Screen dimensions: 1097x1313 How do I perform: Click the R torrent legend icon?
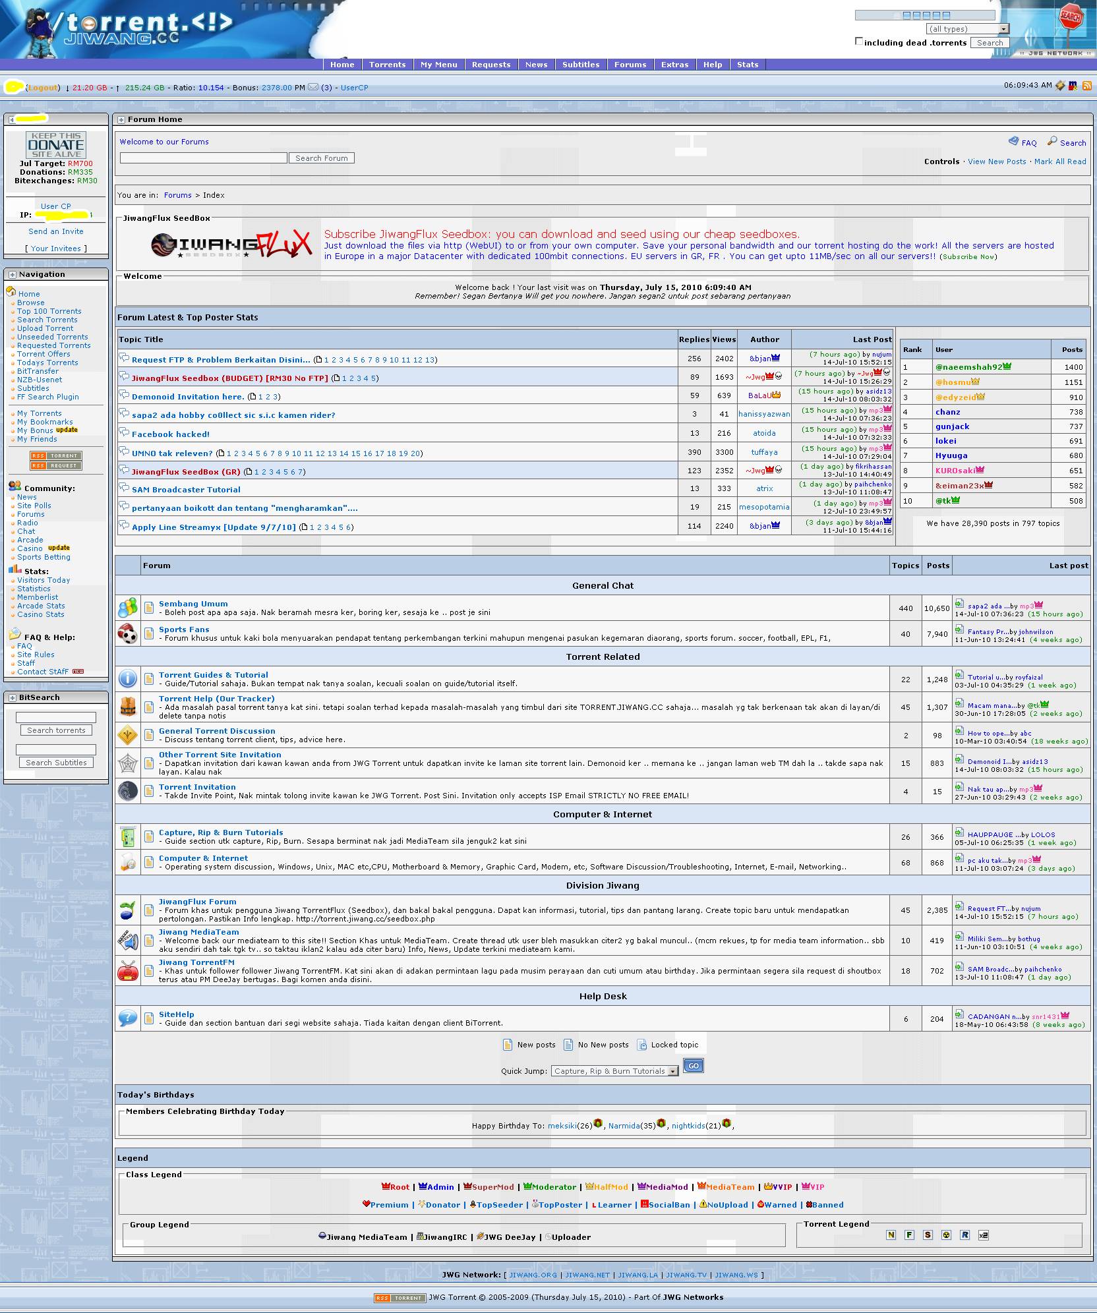965,1235
